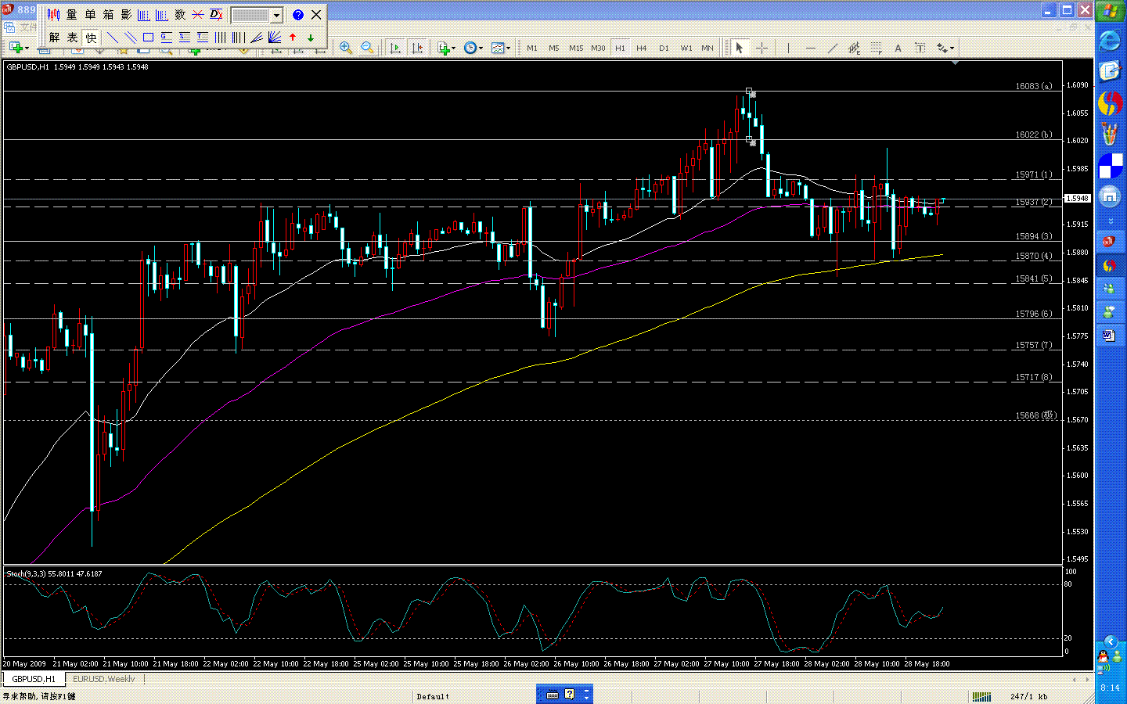This screenshot has height=704, width=1127.
Task: Switch to M1 timeframe
Action: click(532, 48)
